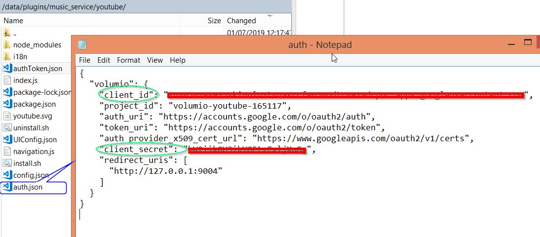Click the package.json file icon

(x=7, y=104)
